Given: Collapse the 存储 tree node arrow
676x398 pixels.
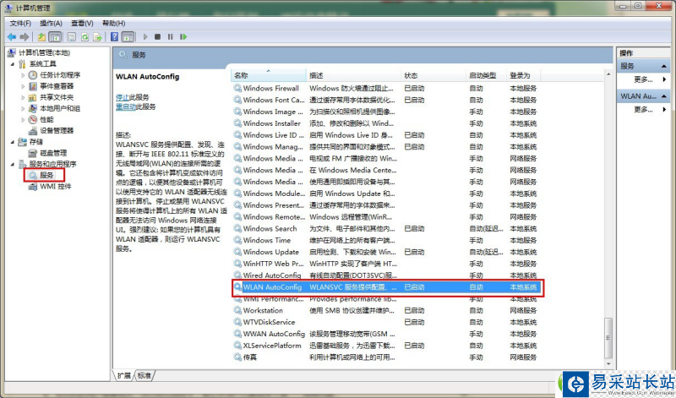Looking at the screenshot, I should coord(12,142).
